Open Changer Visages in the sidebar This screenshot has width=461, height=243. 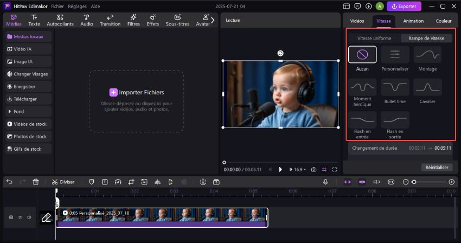tap(28, 74)
